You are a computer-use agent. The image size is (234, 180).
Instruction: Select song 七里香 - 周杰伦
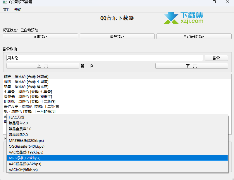click(117, 91)
